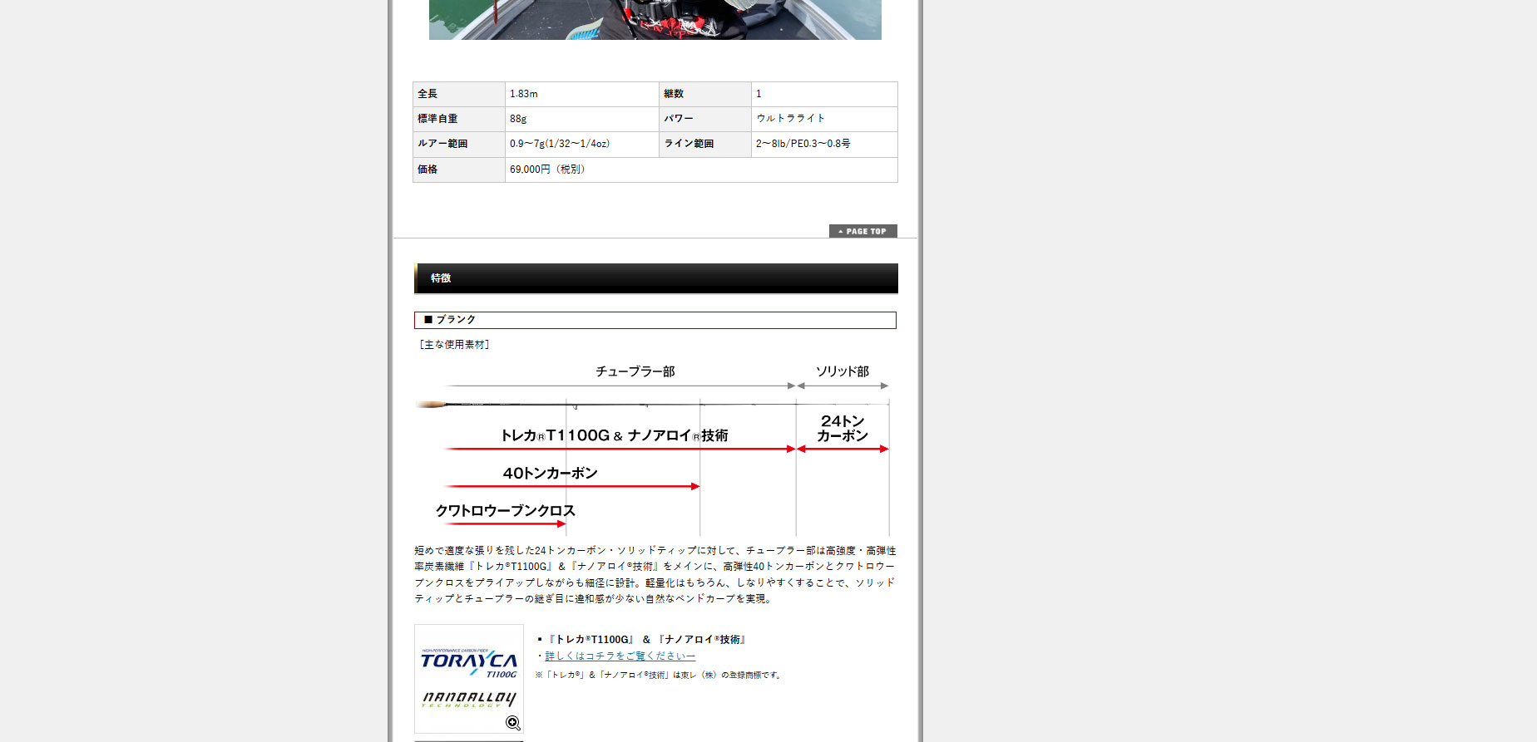1537x742 pixels.
Task: Click the 特徴 section header bar
Action: pyautogui.click(x=655, y=278)
